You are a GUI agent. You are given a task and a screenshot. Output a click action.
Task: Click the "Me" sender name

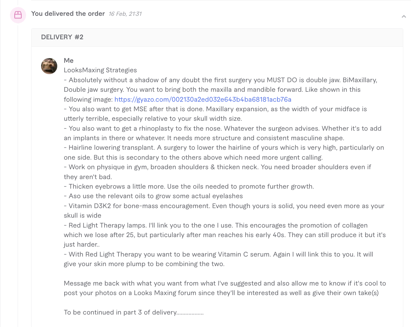coord(69,61)
